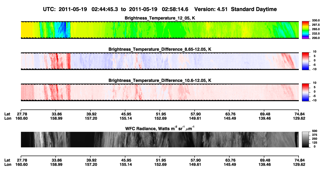Select end time '02:58:14.6' in header
332x170 pixels.
176,9
